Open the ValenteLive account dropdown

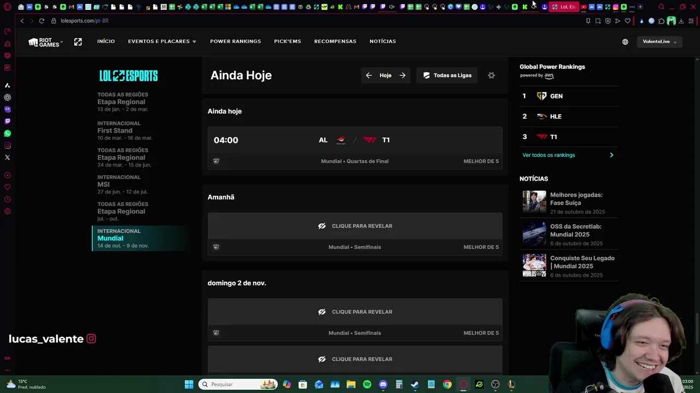[x=660, y=41]
